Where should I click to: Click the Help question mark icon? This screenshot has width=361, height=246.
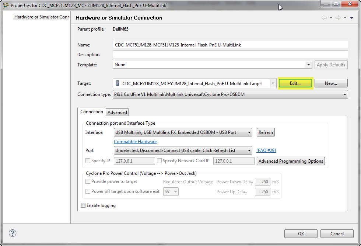pyautogui.click(x=13, y=233)
